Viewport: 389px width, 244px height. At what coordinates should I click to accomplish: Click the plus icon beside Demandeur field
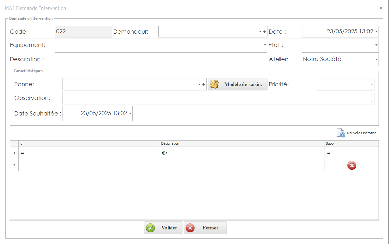pyautogui.click(x=265, y=32)
